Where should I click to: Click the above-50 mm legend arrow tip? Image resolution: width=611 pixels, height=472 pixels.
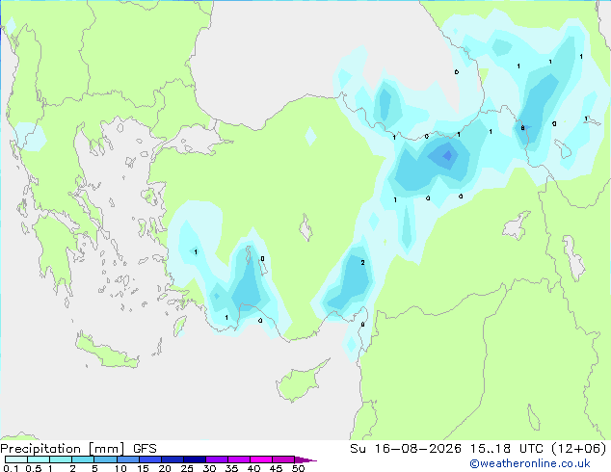click(305, 459)
